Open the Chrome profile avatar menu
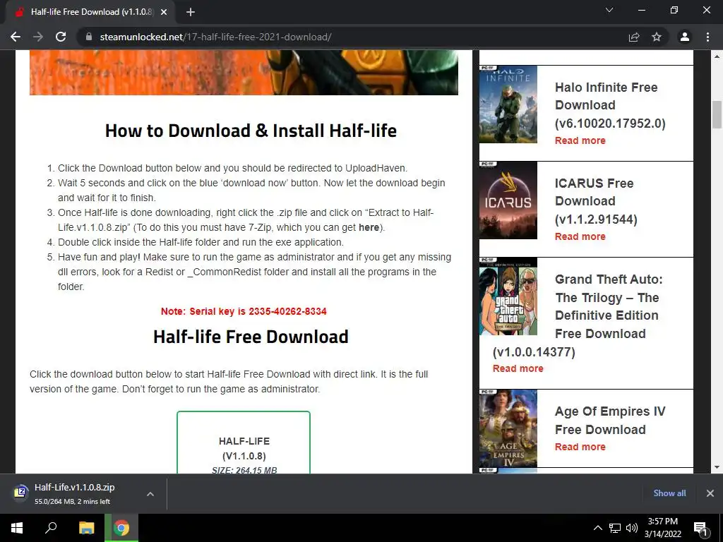 (x=685, y=37)
